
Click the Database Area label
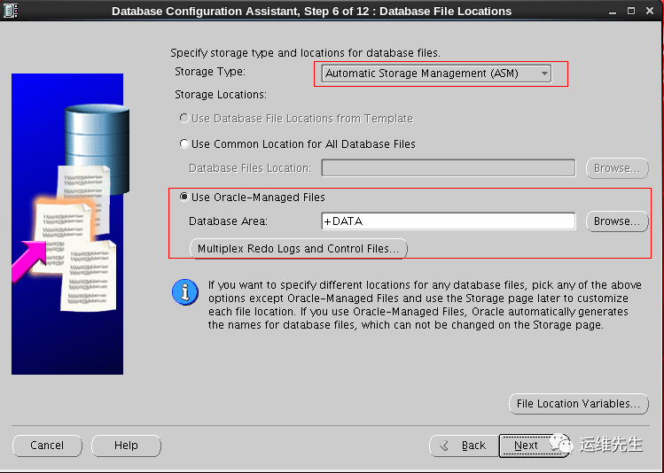[x=228, y=221]
